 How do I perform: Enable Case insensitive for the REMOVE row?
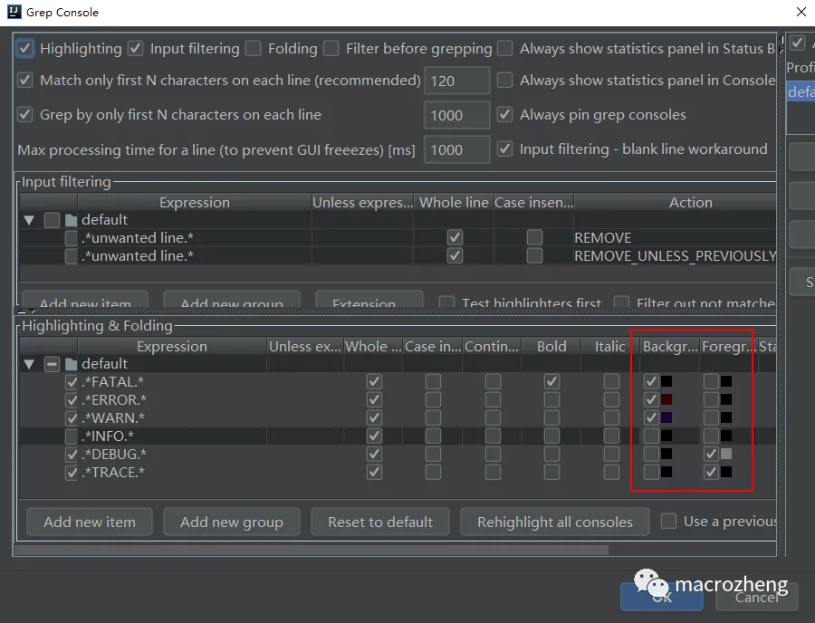534,237
